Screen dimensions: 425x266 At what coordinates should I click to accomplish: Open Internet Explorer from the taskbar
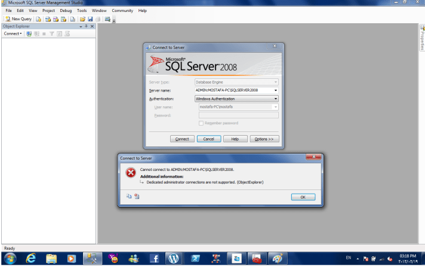coord(31,258)
